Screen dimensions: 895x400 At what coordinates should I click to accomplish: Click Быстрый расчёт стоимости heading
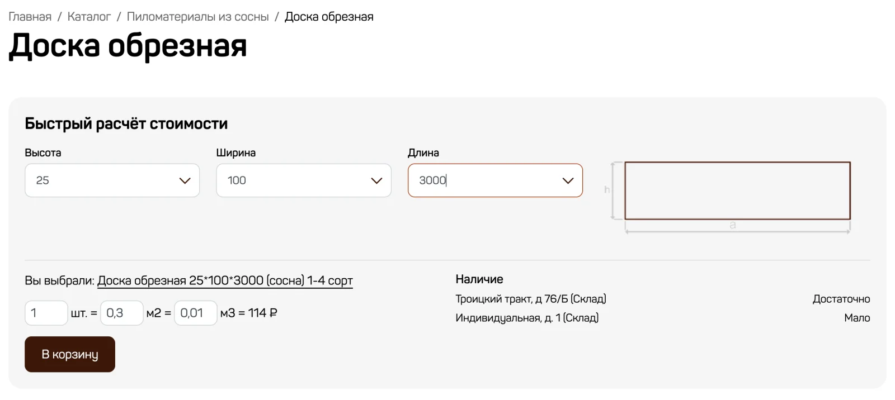click(126, 123)
